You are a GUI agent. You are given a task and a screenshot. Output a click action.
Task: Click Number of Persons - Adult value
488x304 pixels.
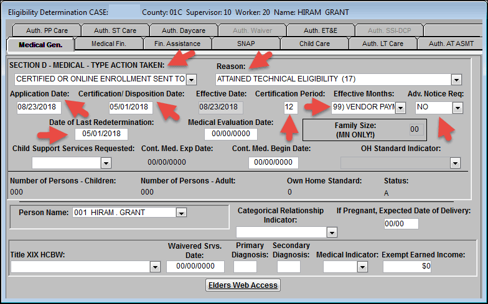coord(147,192)
